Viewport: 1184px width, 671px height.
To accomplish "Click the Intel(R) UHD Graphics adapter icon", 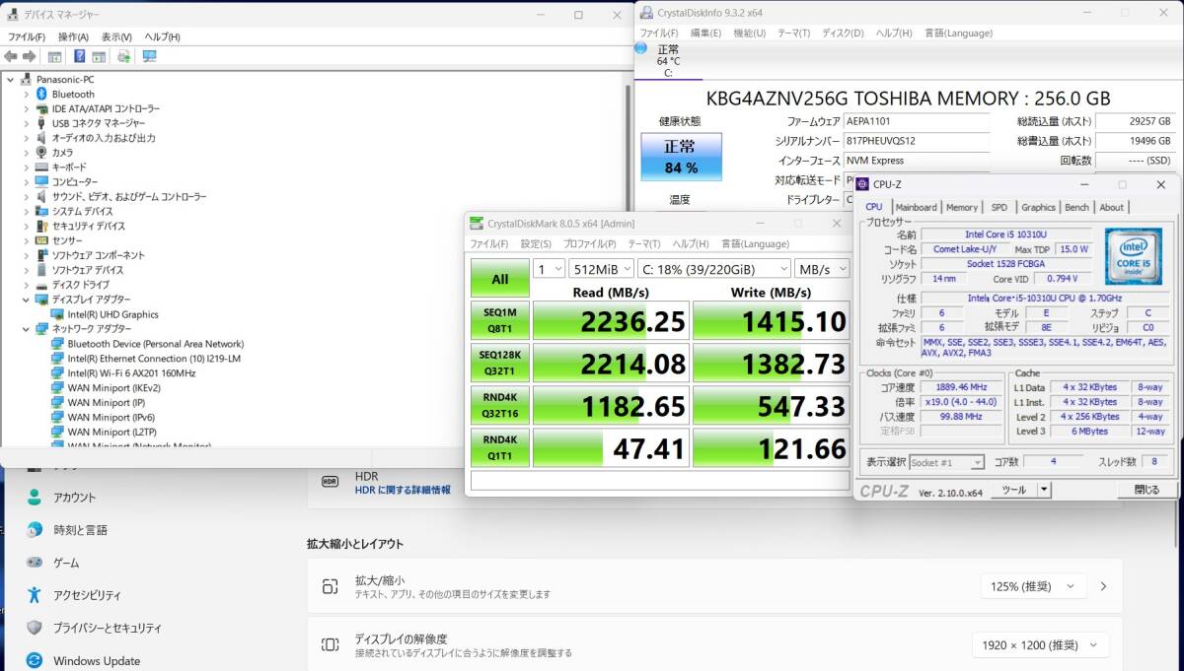I will pyautogui.click(x=57, y=314).
